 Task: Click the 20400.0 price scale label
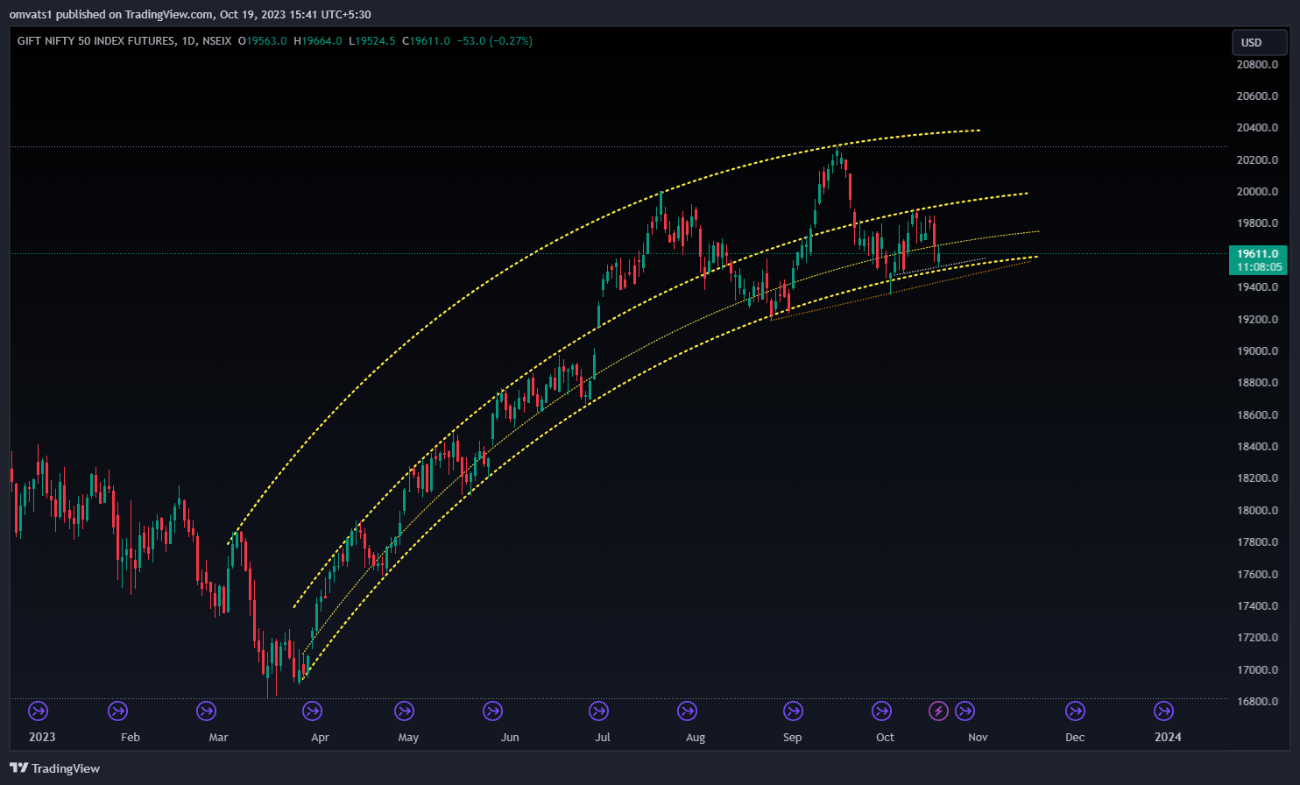(x=1257, y=128)
